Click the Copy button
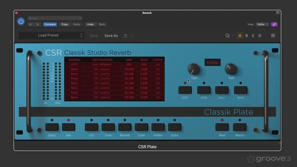This screenshot has height=167, width=297. coord(65,25)
